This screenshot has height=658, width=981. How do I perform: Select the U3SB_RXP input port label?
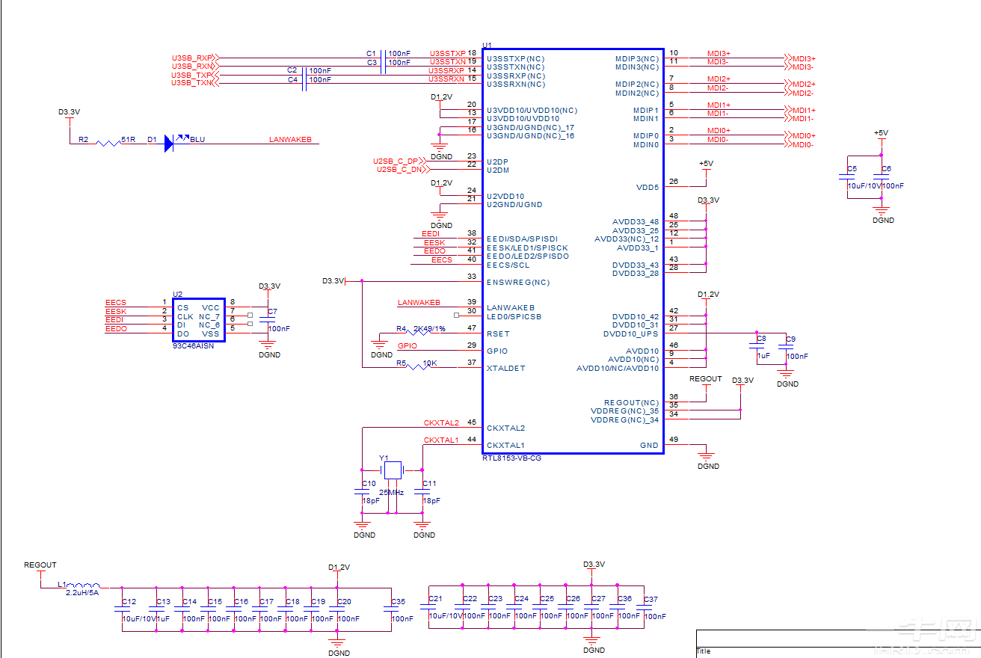[192, 58]
